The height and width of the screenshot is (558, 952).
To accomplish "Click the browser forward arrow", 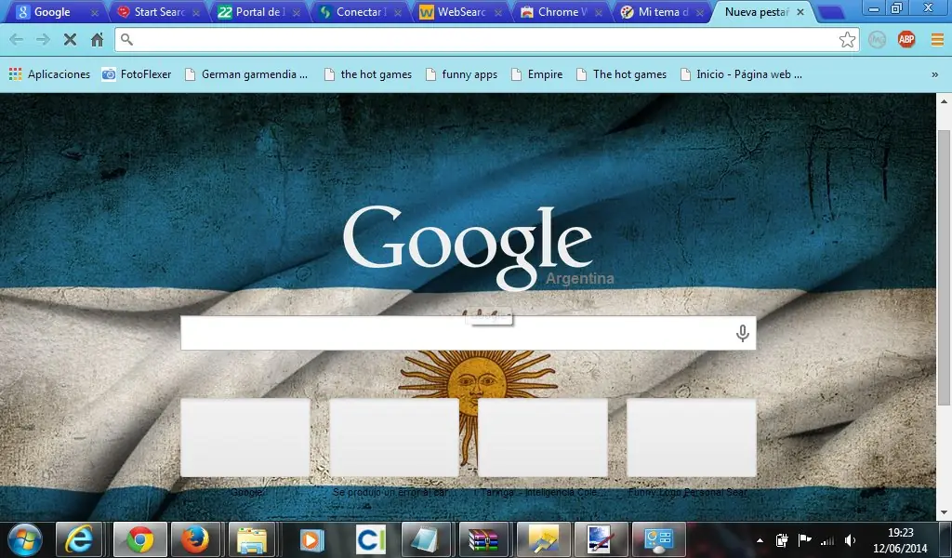I will coord(43,40).
